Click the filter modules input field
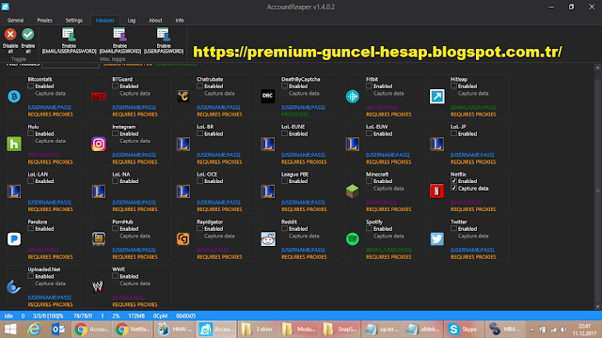This screenshot has height=338, width=602. coord(71,65)
